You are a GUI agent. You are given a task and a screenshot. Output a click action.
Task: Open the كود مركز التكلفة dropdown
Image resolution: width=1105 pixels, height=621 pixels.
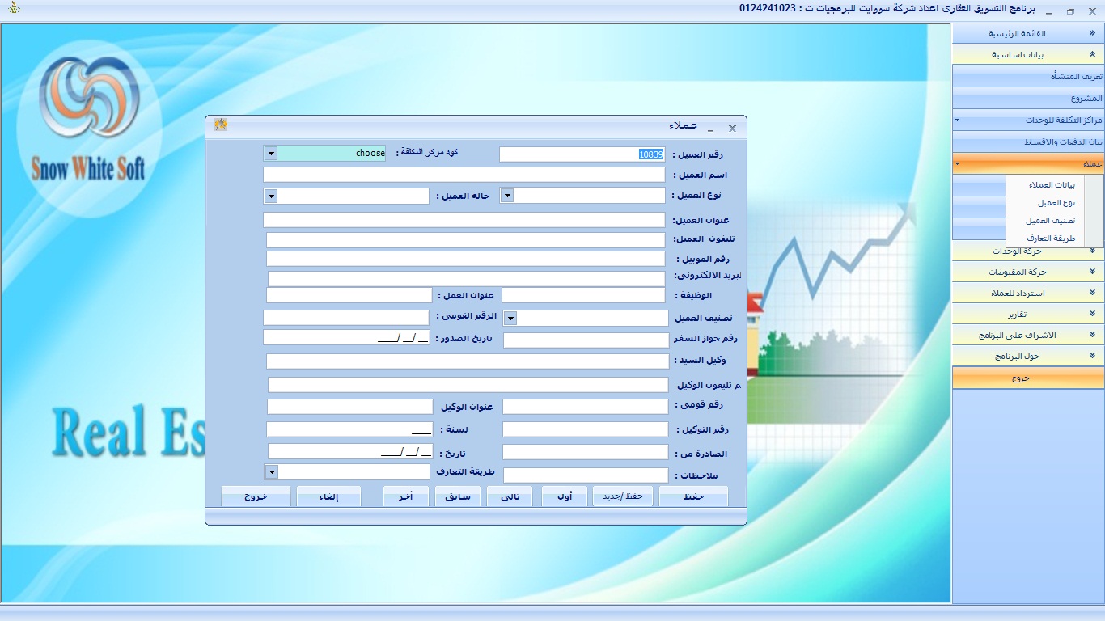[271, 154]
